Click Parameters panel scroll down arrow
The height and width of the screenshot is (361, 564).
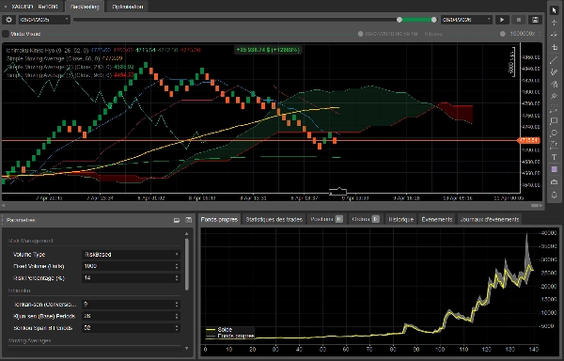[x=187, y=348]
